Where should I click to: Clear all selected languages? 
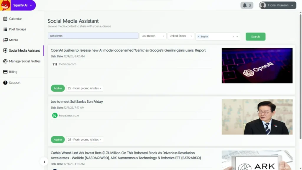[x=233, y=37]
